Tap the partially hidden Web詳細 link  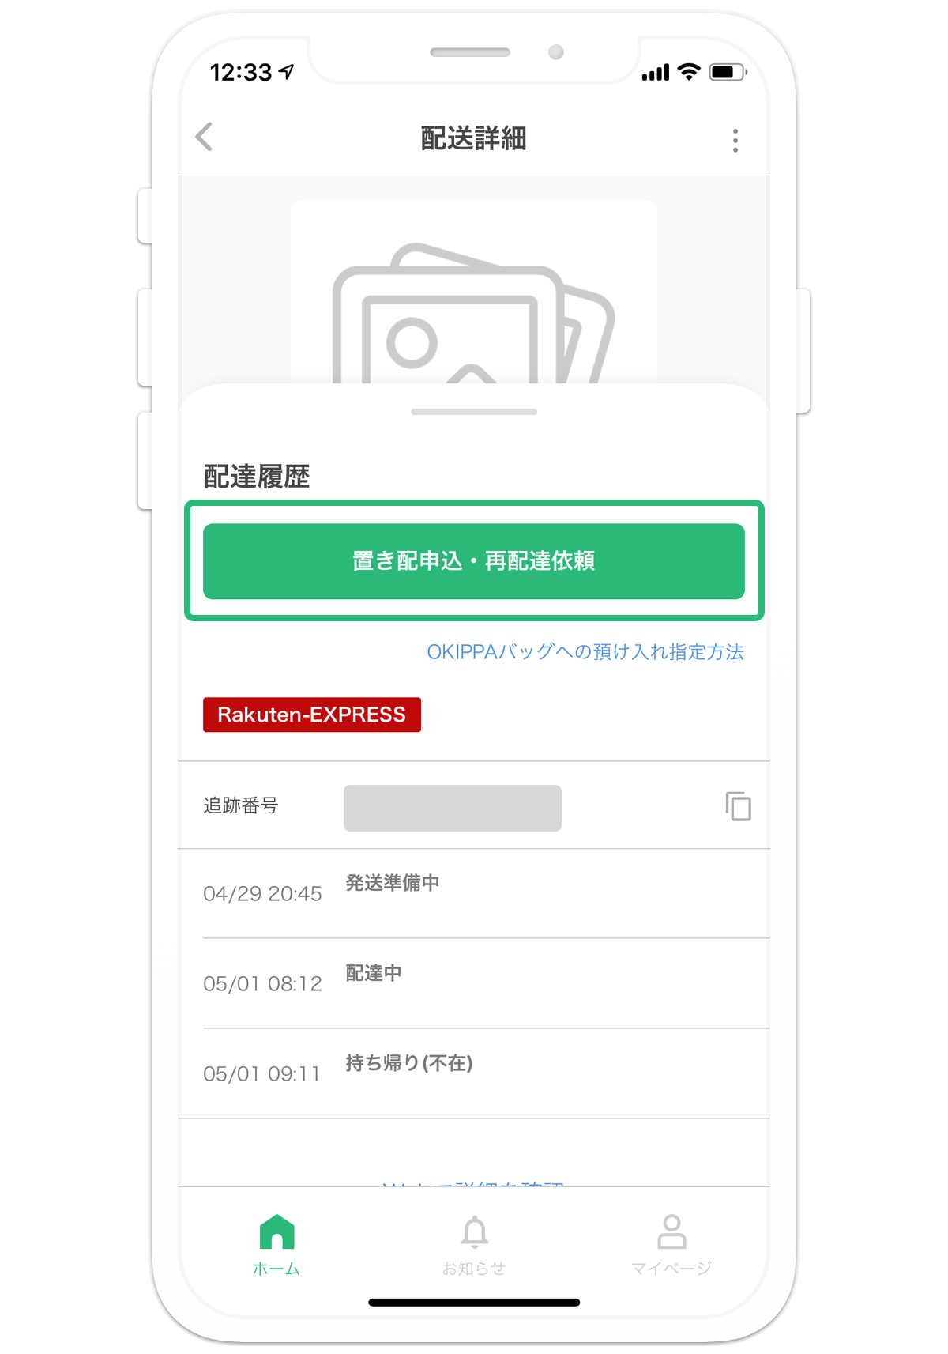[x=473, y=1184]
